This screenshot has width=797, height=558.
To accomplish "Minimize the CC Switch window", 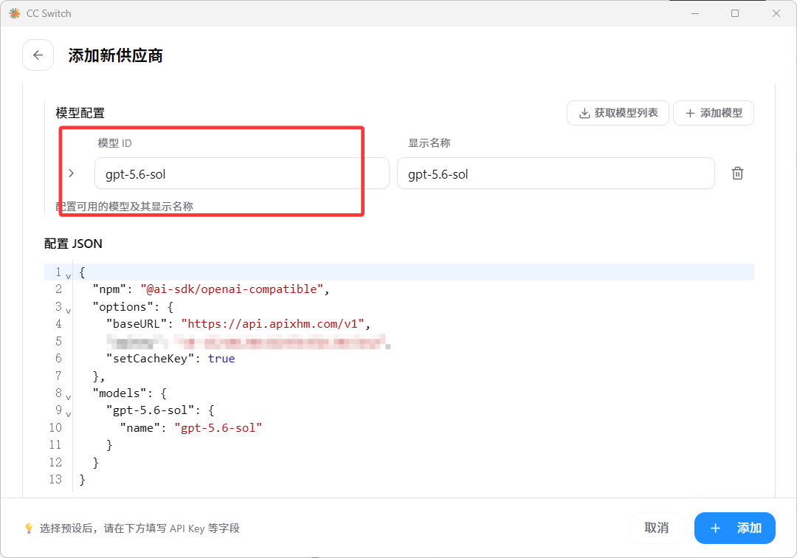I will (695, 14).
